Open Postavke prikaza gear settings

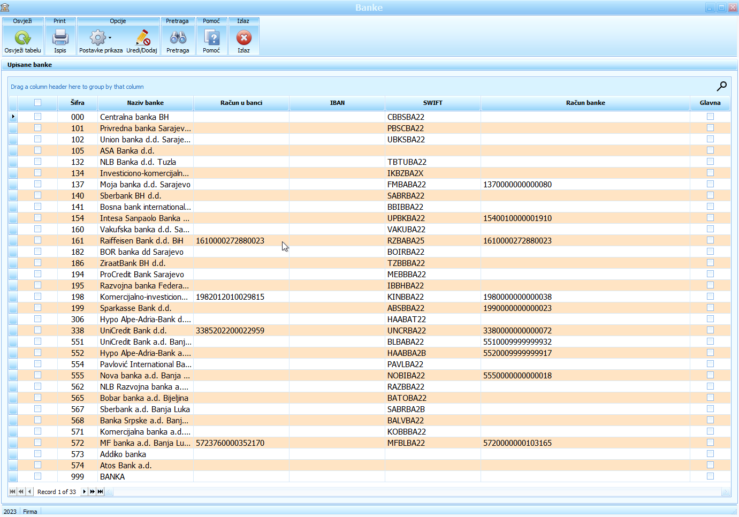97,38
